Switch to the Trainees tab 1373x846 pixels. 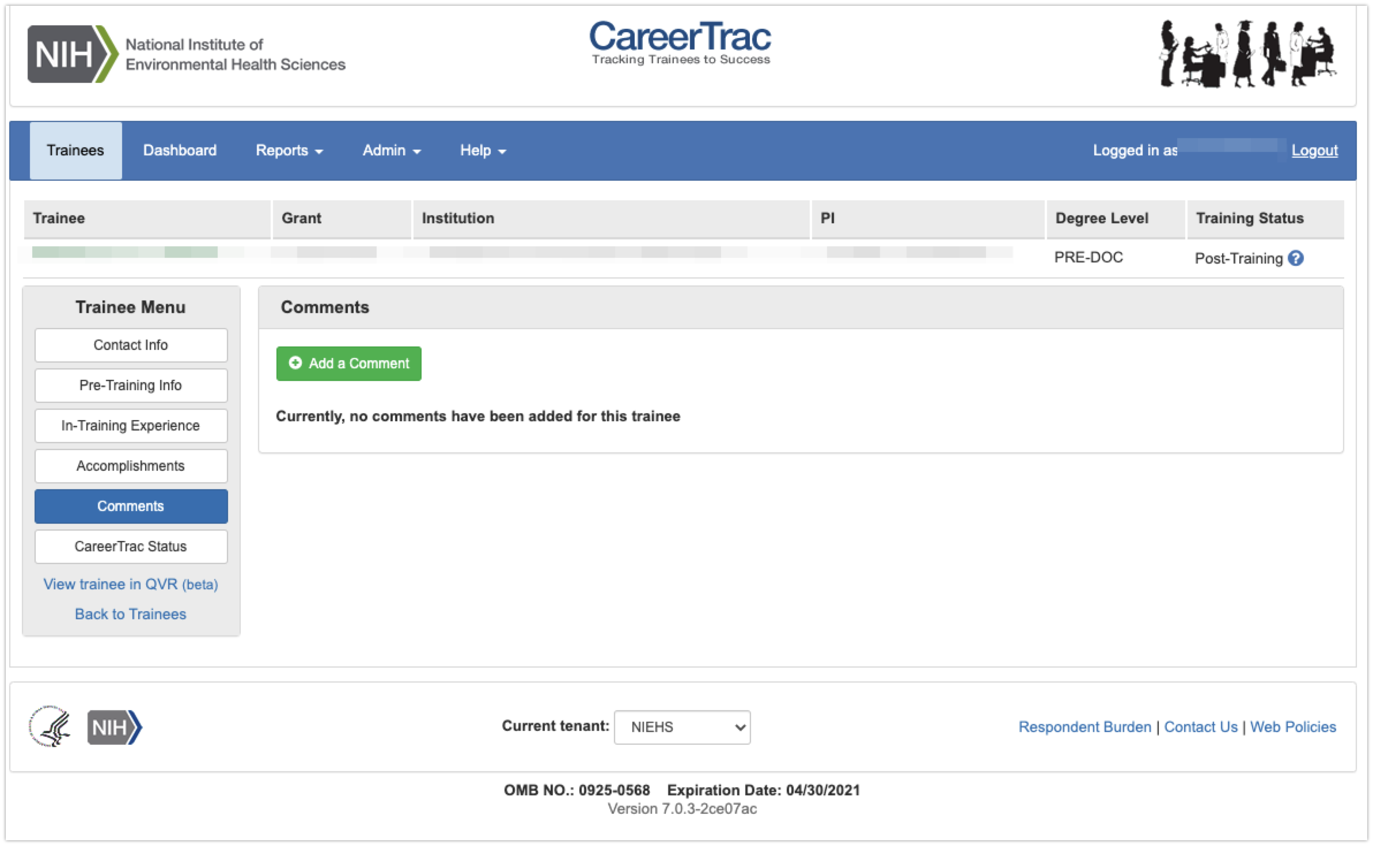[x=75, y=151]
